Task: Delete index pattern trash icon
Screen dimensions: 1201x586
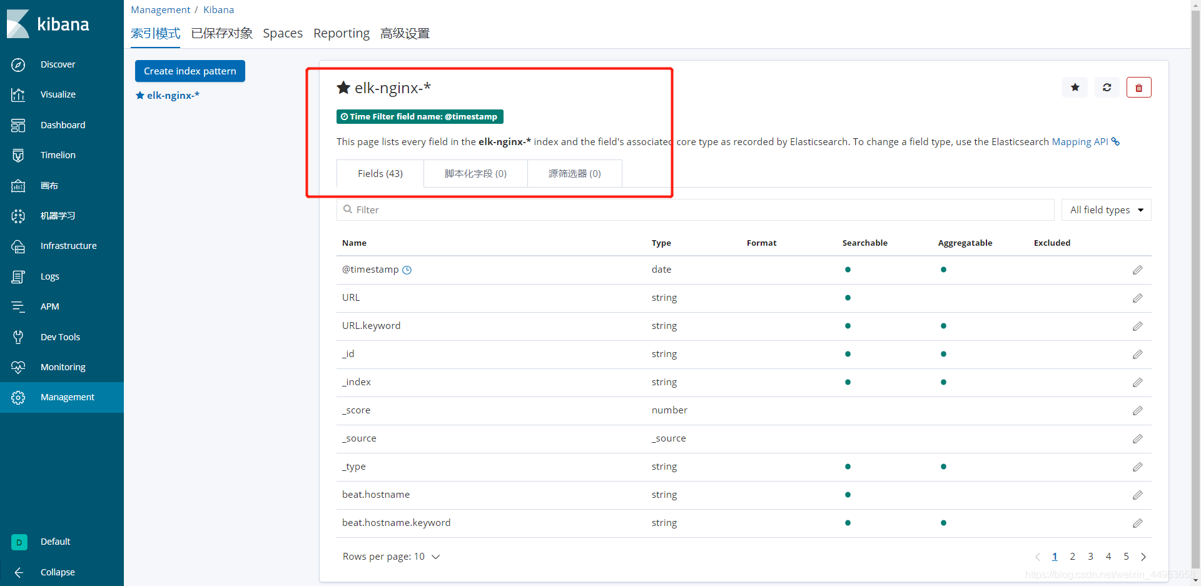Action: tap(1138, 88)
